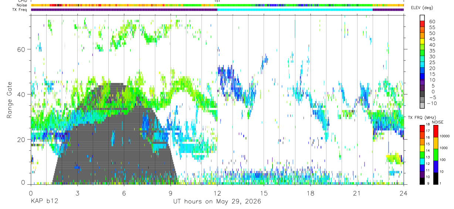Click the ELEV scale value '50'
This screenshot has height=209, width=454.
pos(432,33)
